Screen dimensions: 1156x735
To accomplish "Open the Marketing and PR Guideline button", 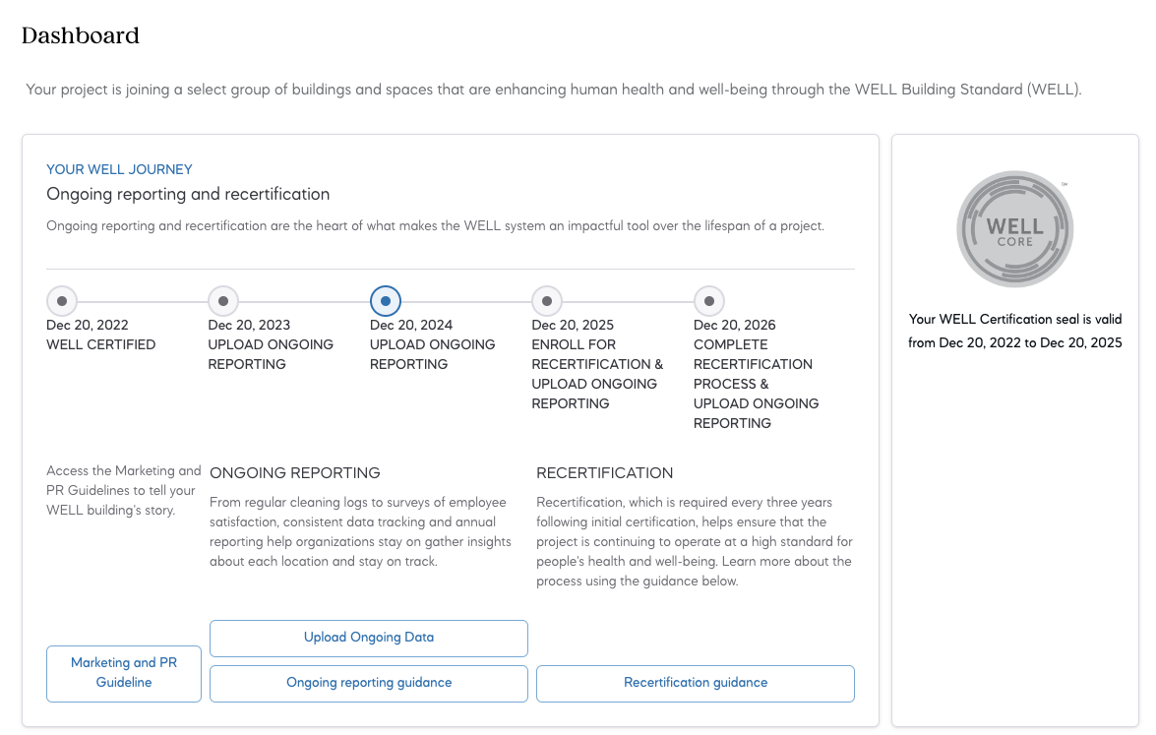I will (124, 673).
